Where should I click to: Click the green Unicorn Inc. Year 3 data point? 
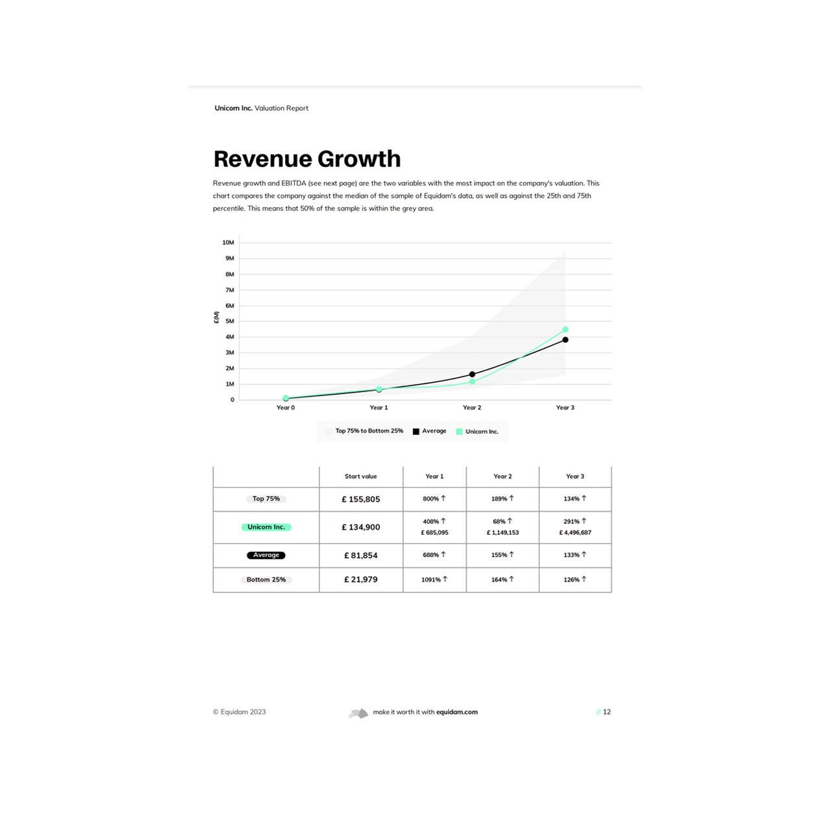565,330
